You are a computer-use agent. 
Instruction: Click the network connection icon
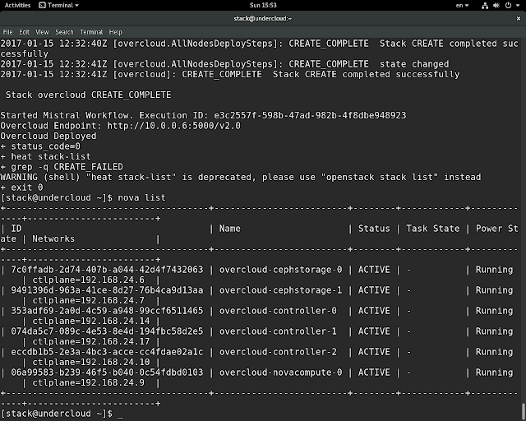tap(485, 6)
